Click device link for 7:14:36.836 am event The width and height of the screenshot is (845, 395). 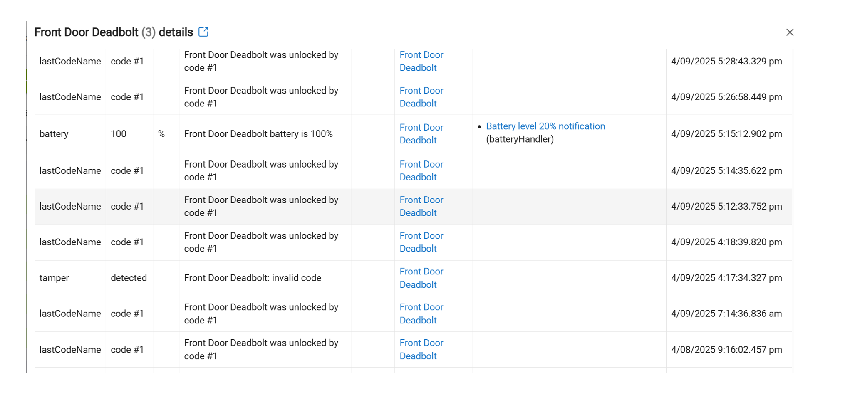click(x=421, y=314)
